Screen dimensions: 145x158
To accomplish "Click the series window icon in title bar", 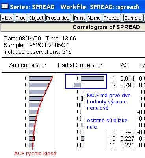I will (5, 6).
